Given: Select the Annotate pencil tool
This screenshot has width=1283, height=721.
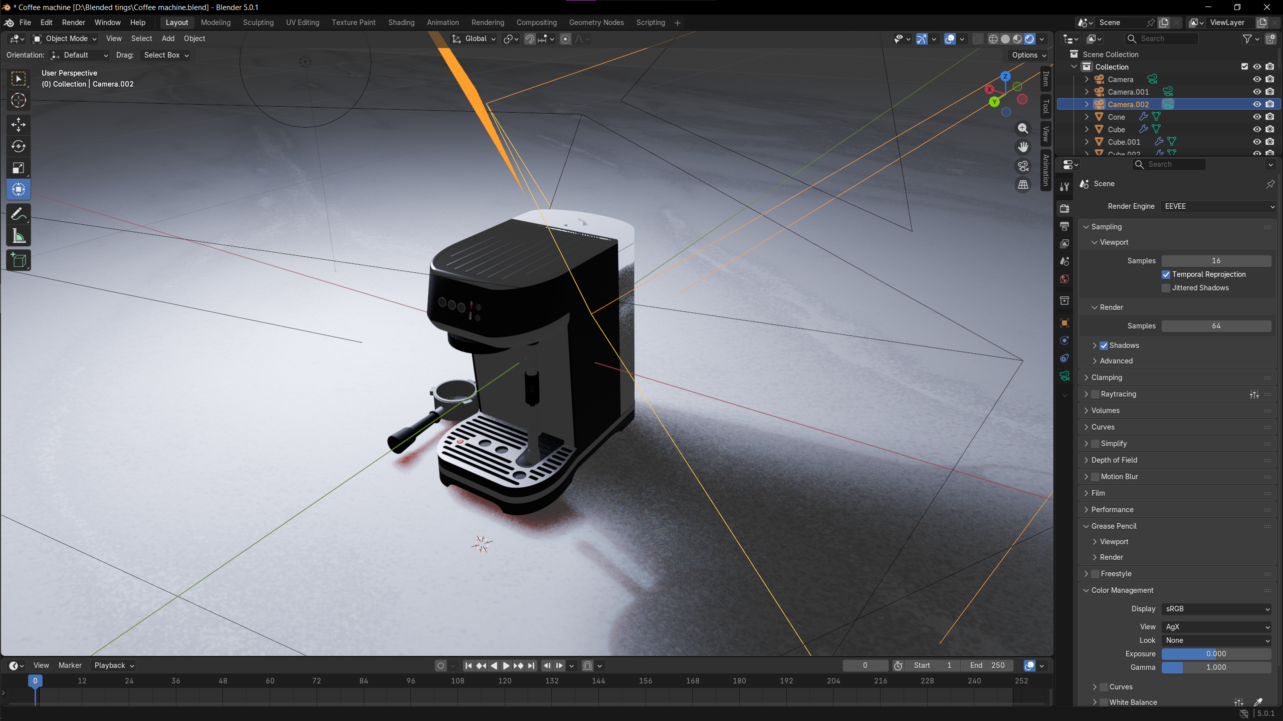Looking at the screenshot, I should (19, 214).
